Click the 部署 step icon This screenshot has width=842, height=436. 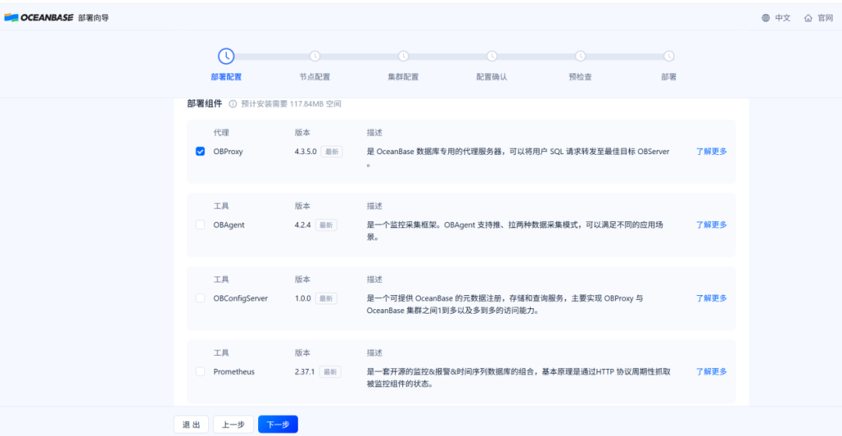[669, 56]
